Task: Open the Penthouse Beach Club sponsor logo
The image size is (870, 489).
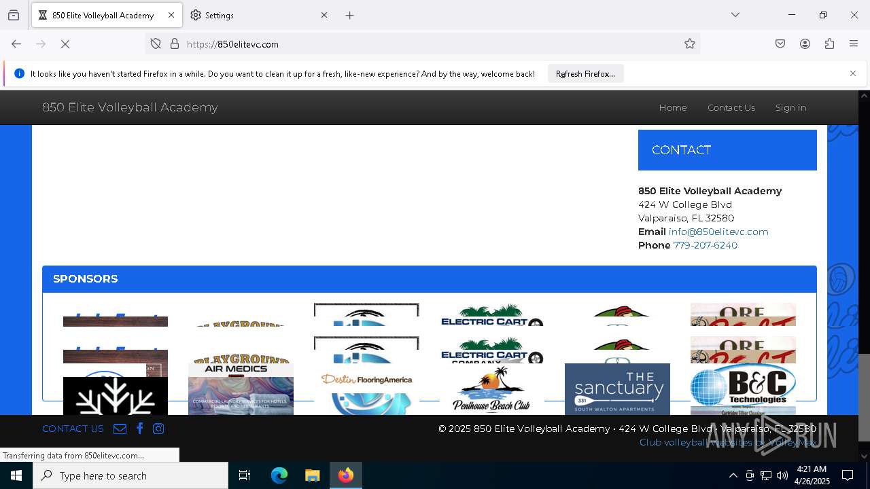Action: 491,390
